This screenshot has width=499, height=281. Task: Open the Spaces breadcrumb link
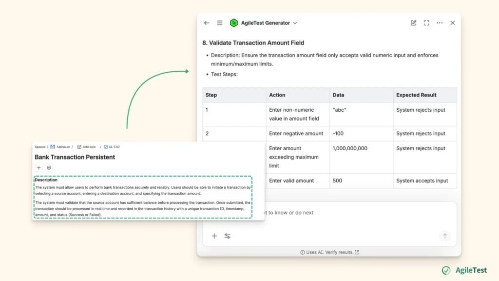point(40,147)
